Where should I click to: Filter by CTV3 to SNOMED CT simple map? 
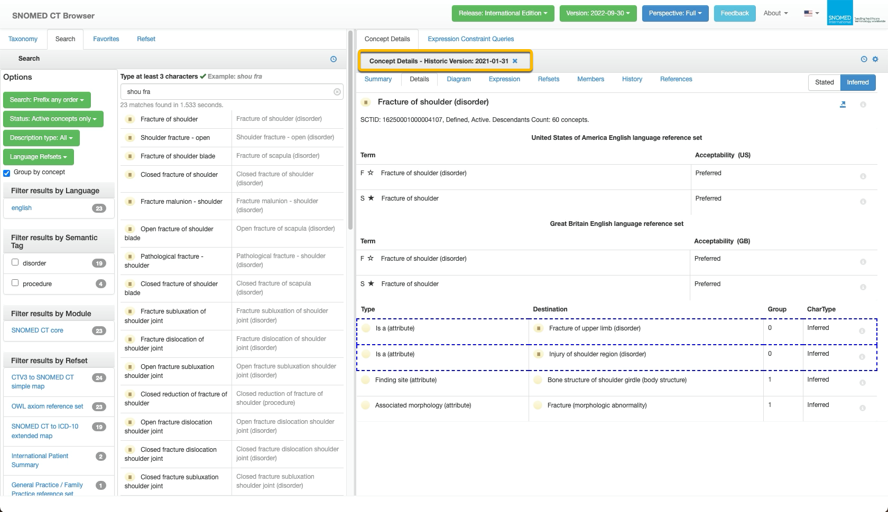tap(43, 382)
